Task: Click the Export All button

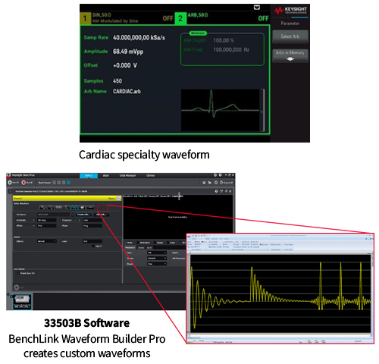Action: [227, 183]
